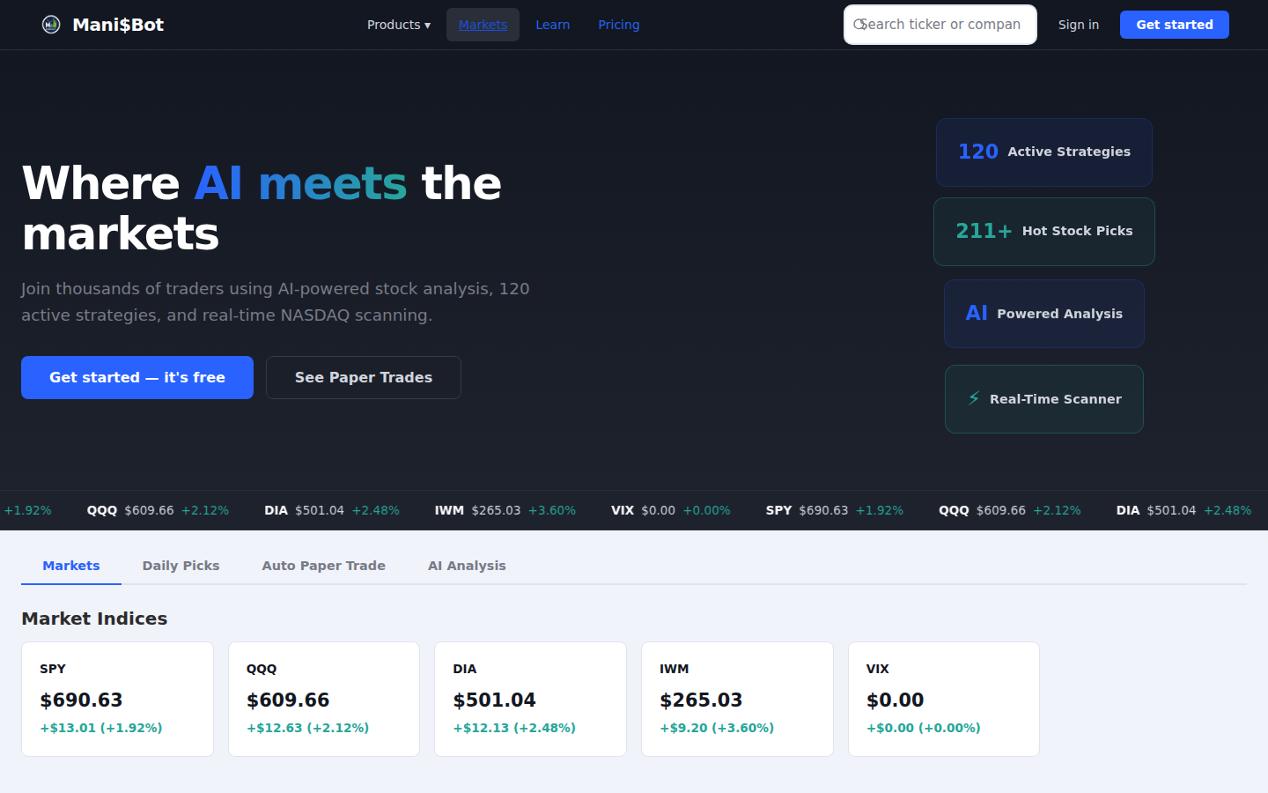Image resolution: width=1268 pixels, height=793 pixels.
Task: Open the QQQ Market Indices card
Action: pyautogui.click(x=324, y=699)
